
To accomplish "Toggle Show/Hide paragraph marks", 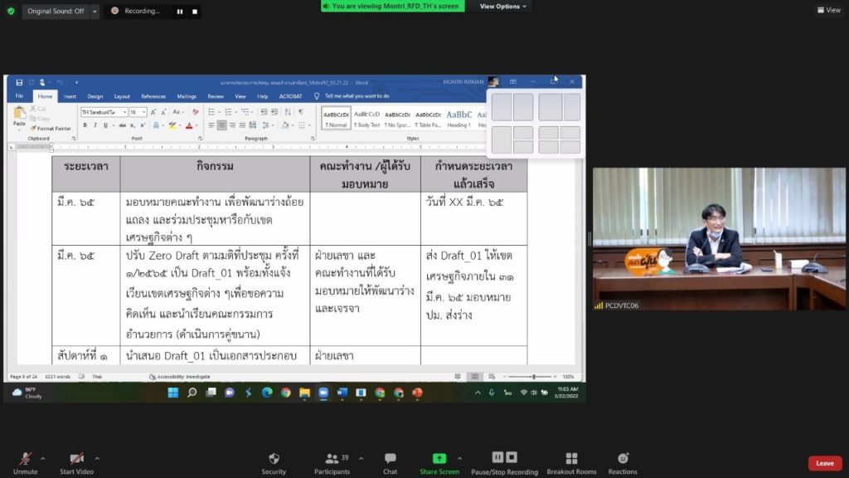I will click(x=300, y=112).
